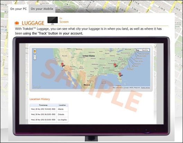
Task: Zoom in with the map plus button
Action: tap(35, 56)
